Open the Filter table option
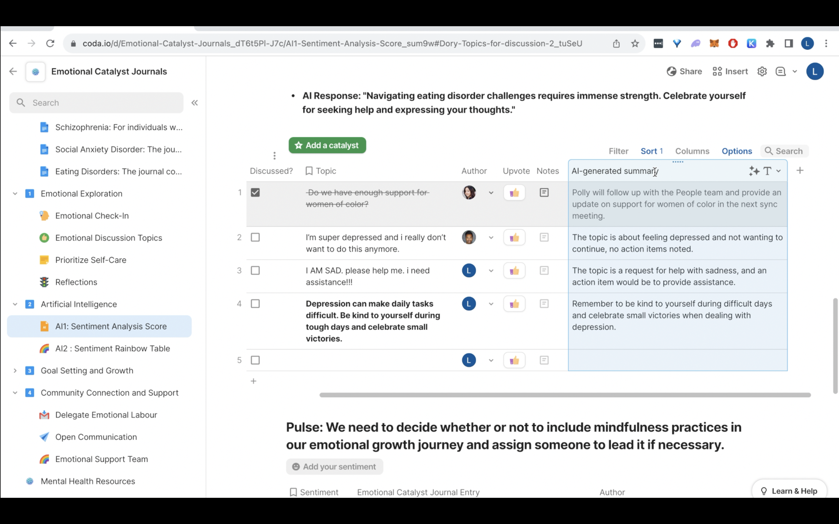 (618, 151)
